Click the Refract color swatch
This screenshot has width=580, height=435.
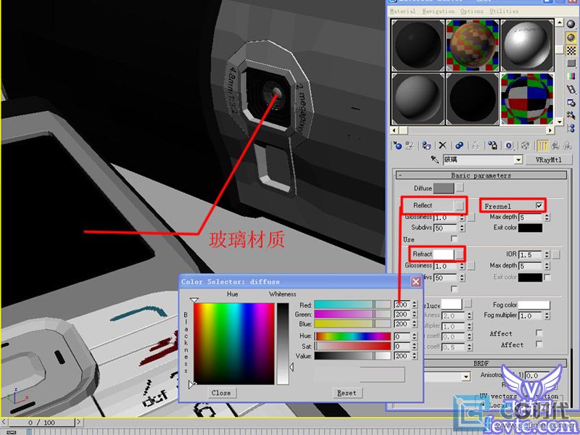pos(443,254)
